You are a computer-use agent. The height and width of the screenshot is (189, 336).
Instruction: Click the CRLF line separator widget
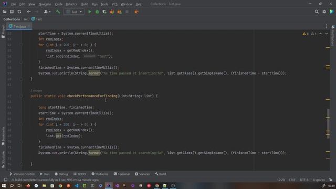[292, 180]
